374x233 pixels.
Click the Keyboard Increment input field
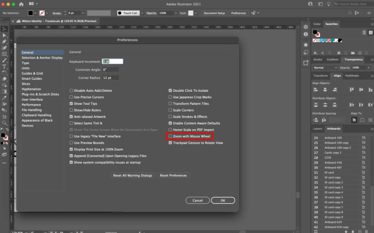point(112,61)
